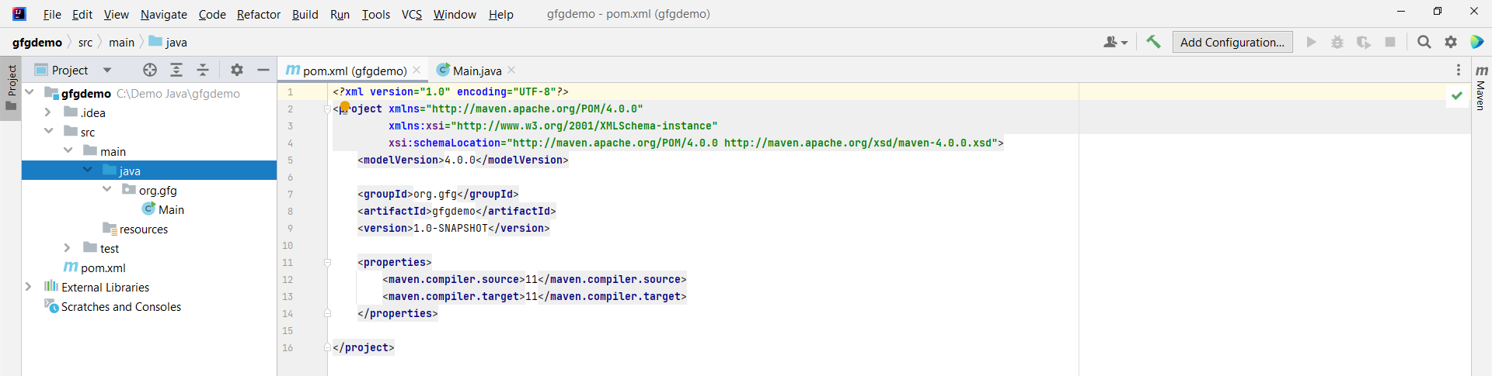Expand External Libraries node

[29, 287]
